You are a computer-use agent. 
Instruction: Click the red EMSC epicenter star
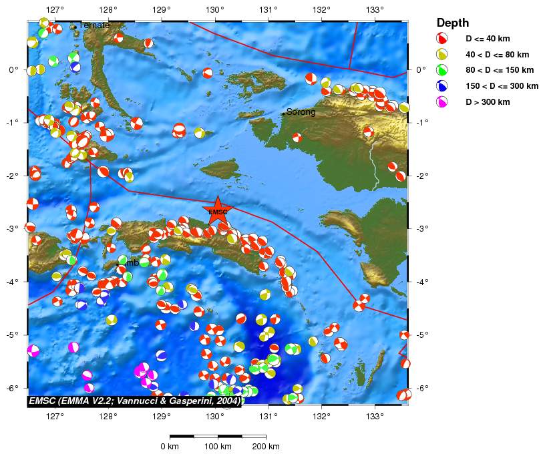(x=218, y=212)
